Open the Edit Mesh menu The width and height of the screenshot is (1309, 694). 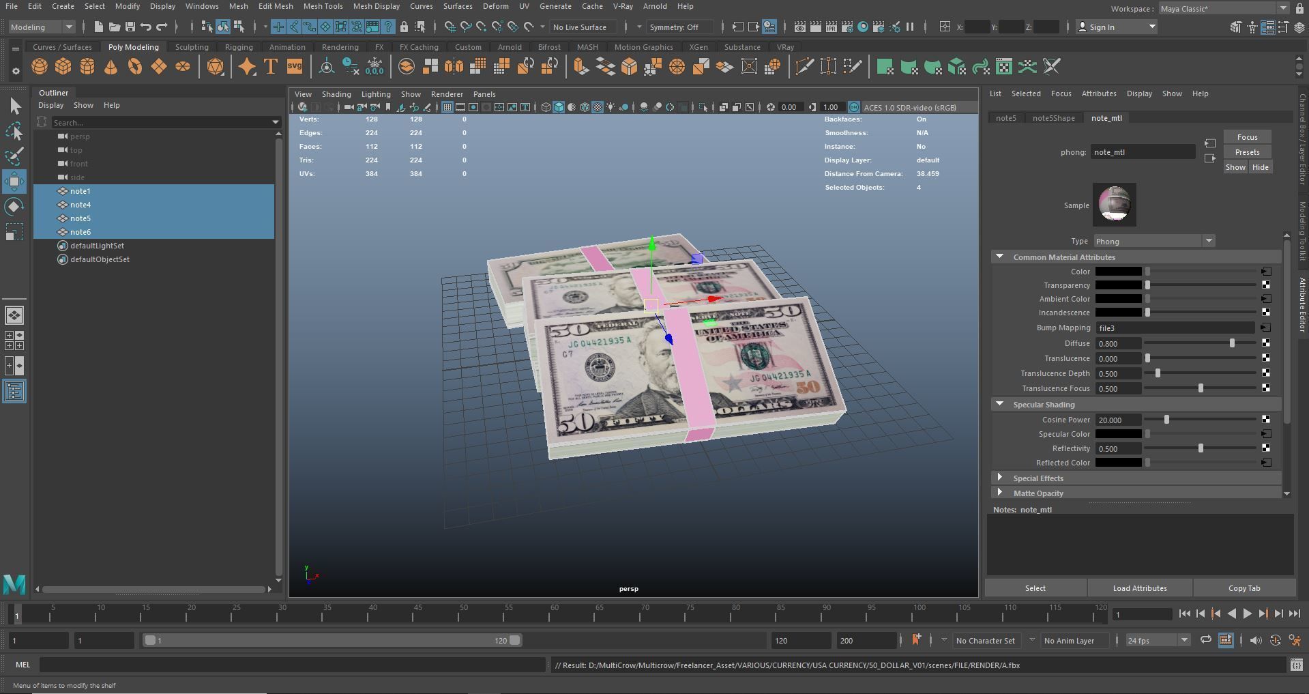pos(276,6)
